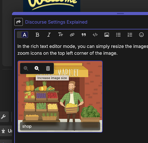Open the reply options arrow button
Screen dimensions: 148x143
tap(19, 22)
